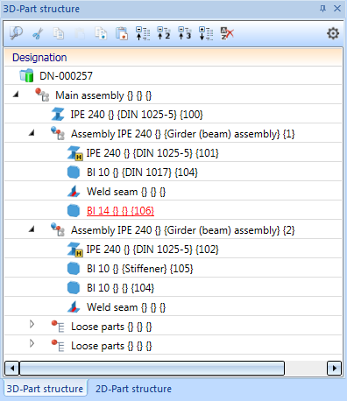This screenshot has height=401, width=347.
Task: Switch to the 2D-Part structure tab
Action: pyautogui.click(x=133, y=389)
